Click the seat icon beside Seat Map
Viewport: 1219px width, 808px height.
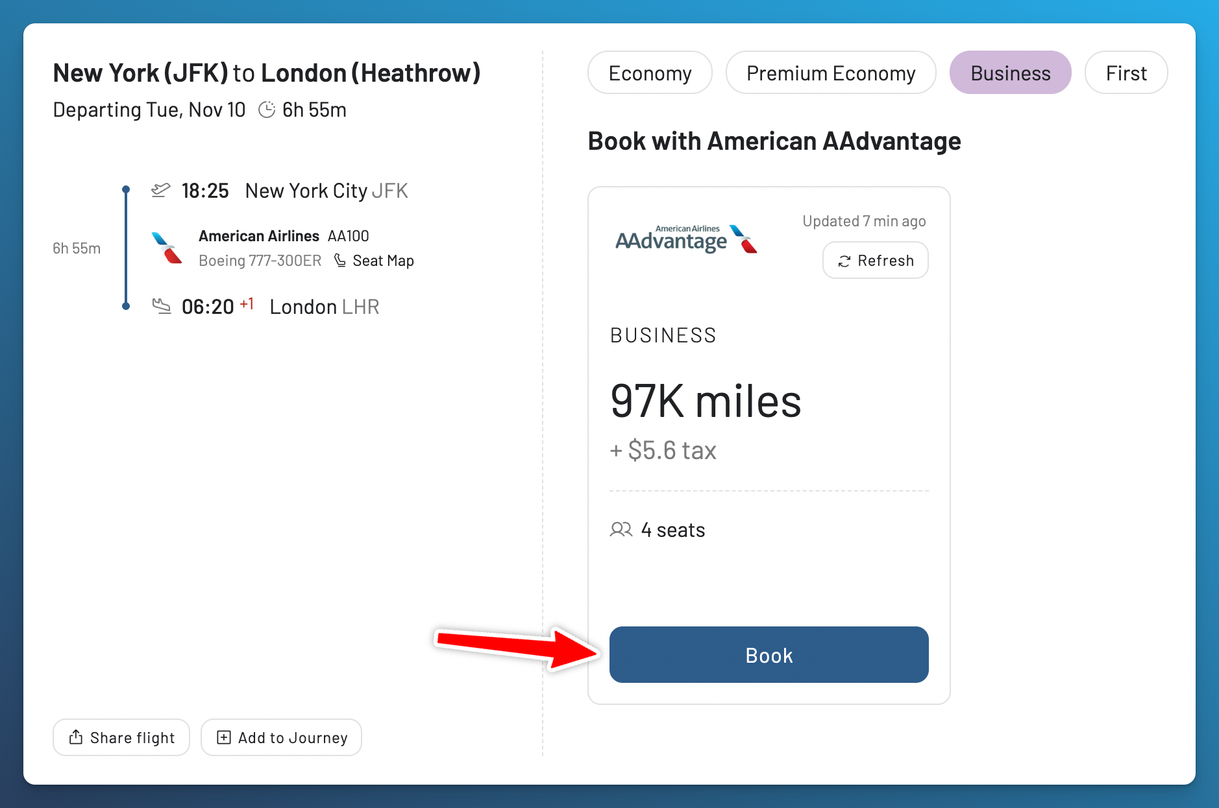(x=339, y=261)
